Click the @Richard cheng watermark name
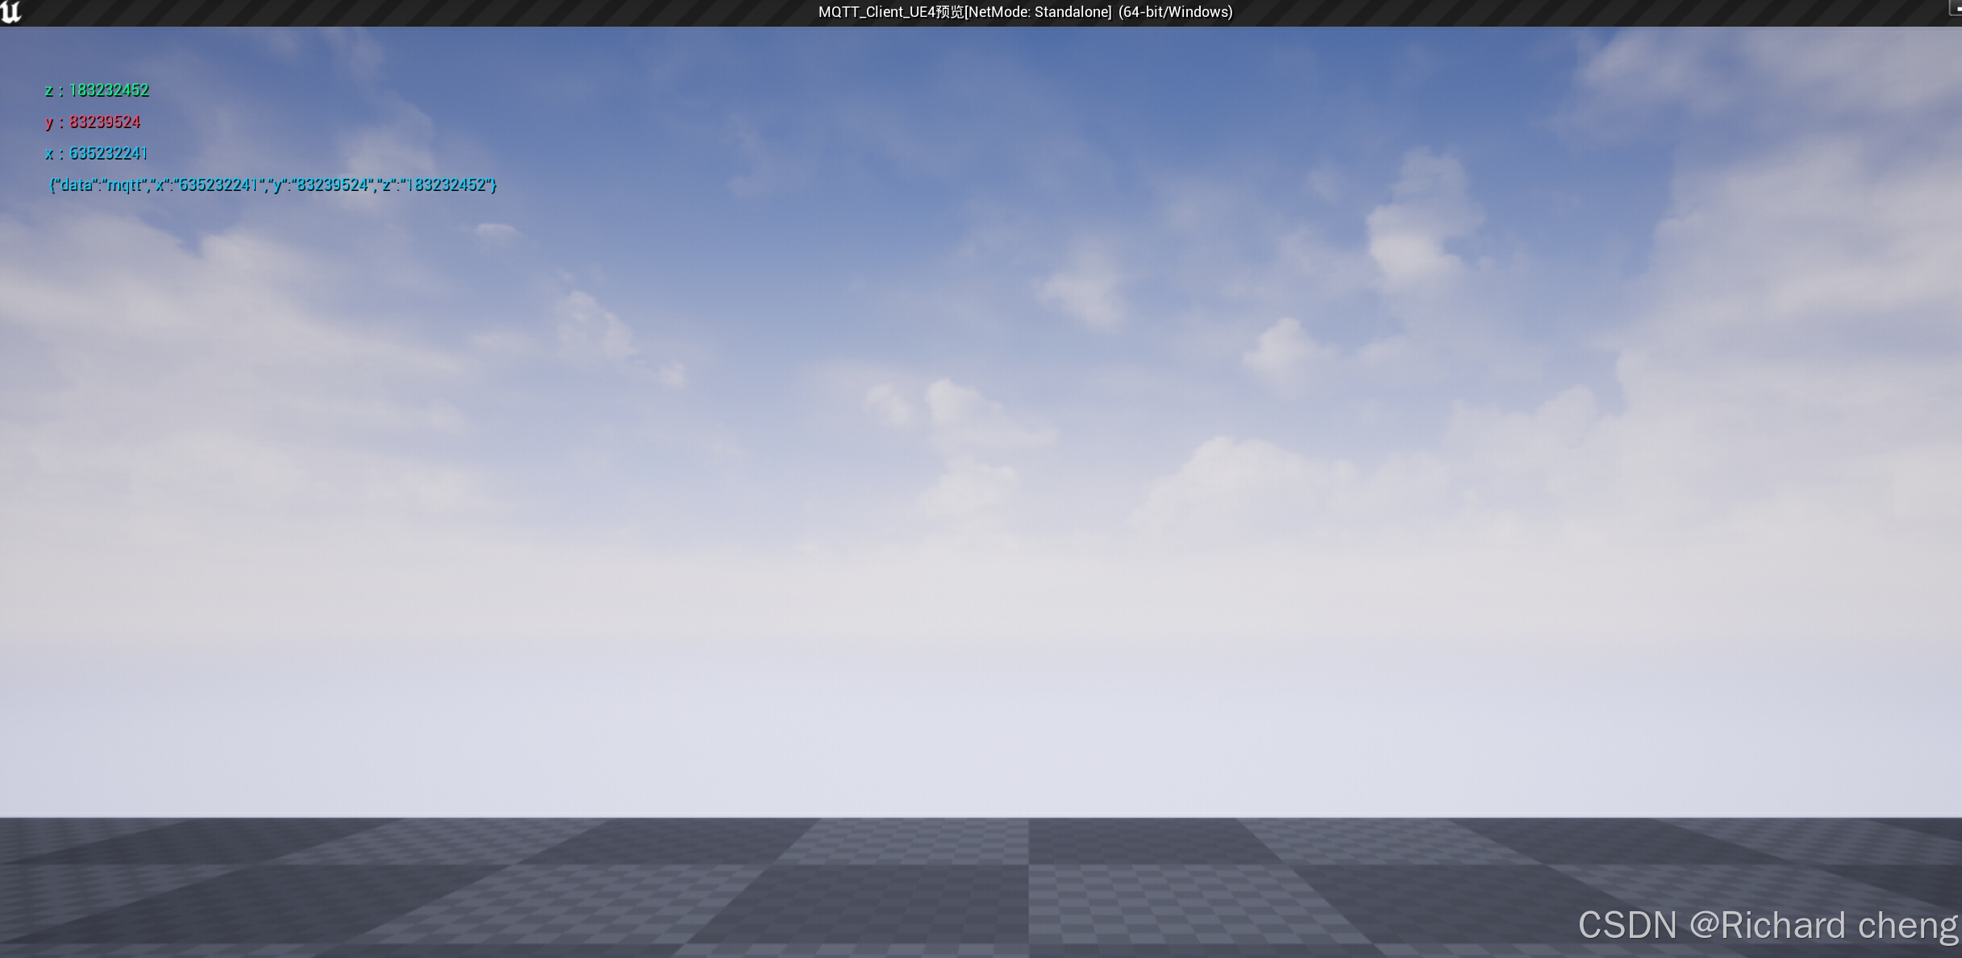Screen dimensions: 1962x958 (x=1822, y=925)
